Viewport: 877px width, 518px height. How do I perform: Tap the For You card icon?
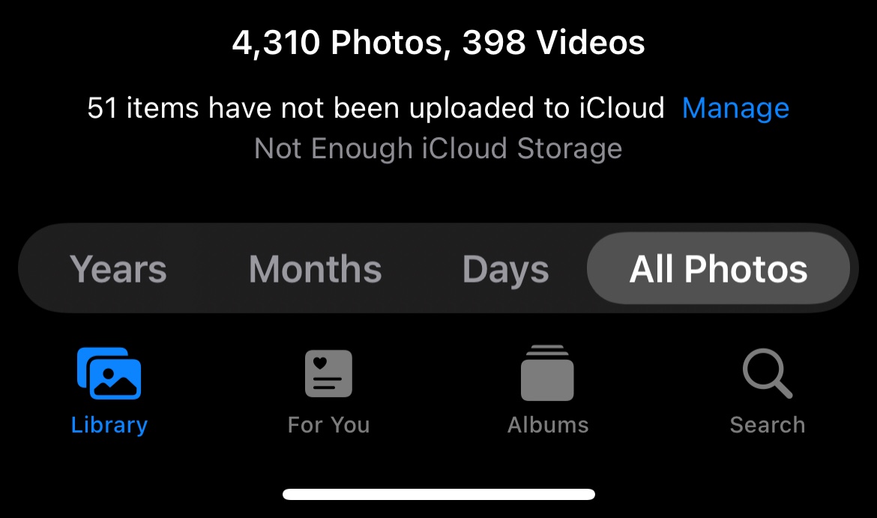coord(328,373)
